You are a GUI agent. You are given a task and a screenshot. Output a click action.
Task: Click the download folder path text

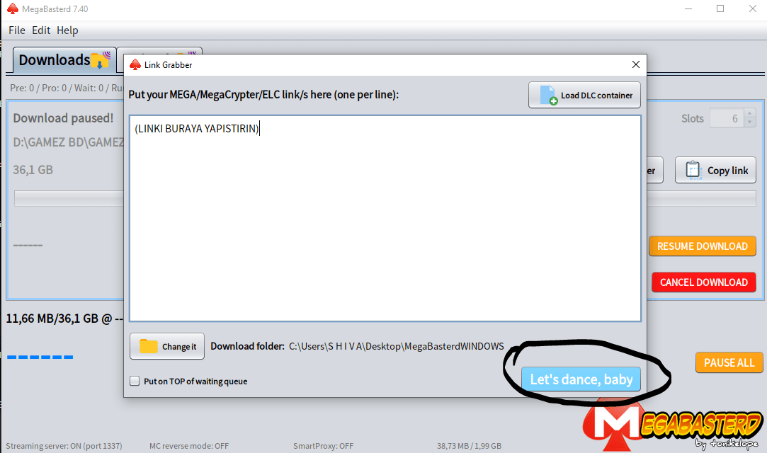tap(396, 346)
